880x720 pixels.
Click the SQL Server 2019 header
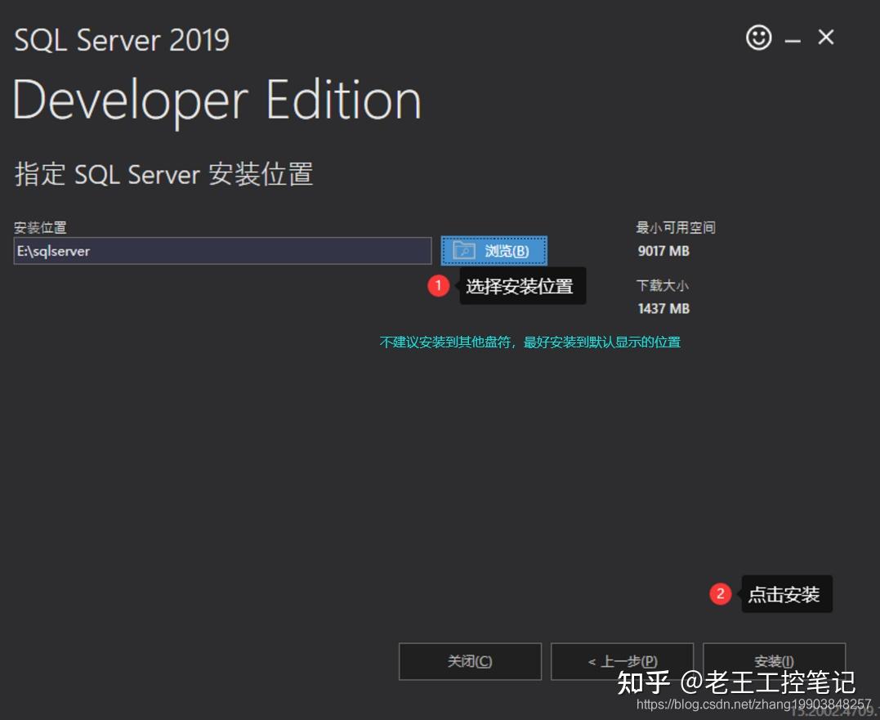(x=121, y=38)
